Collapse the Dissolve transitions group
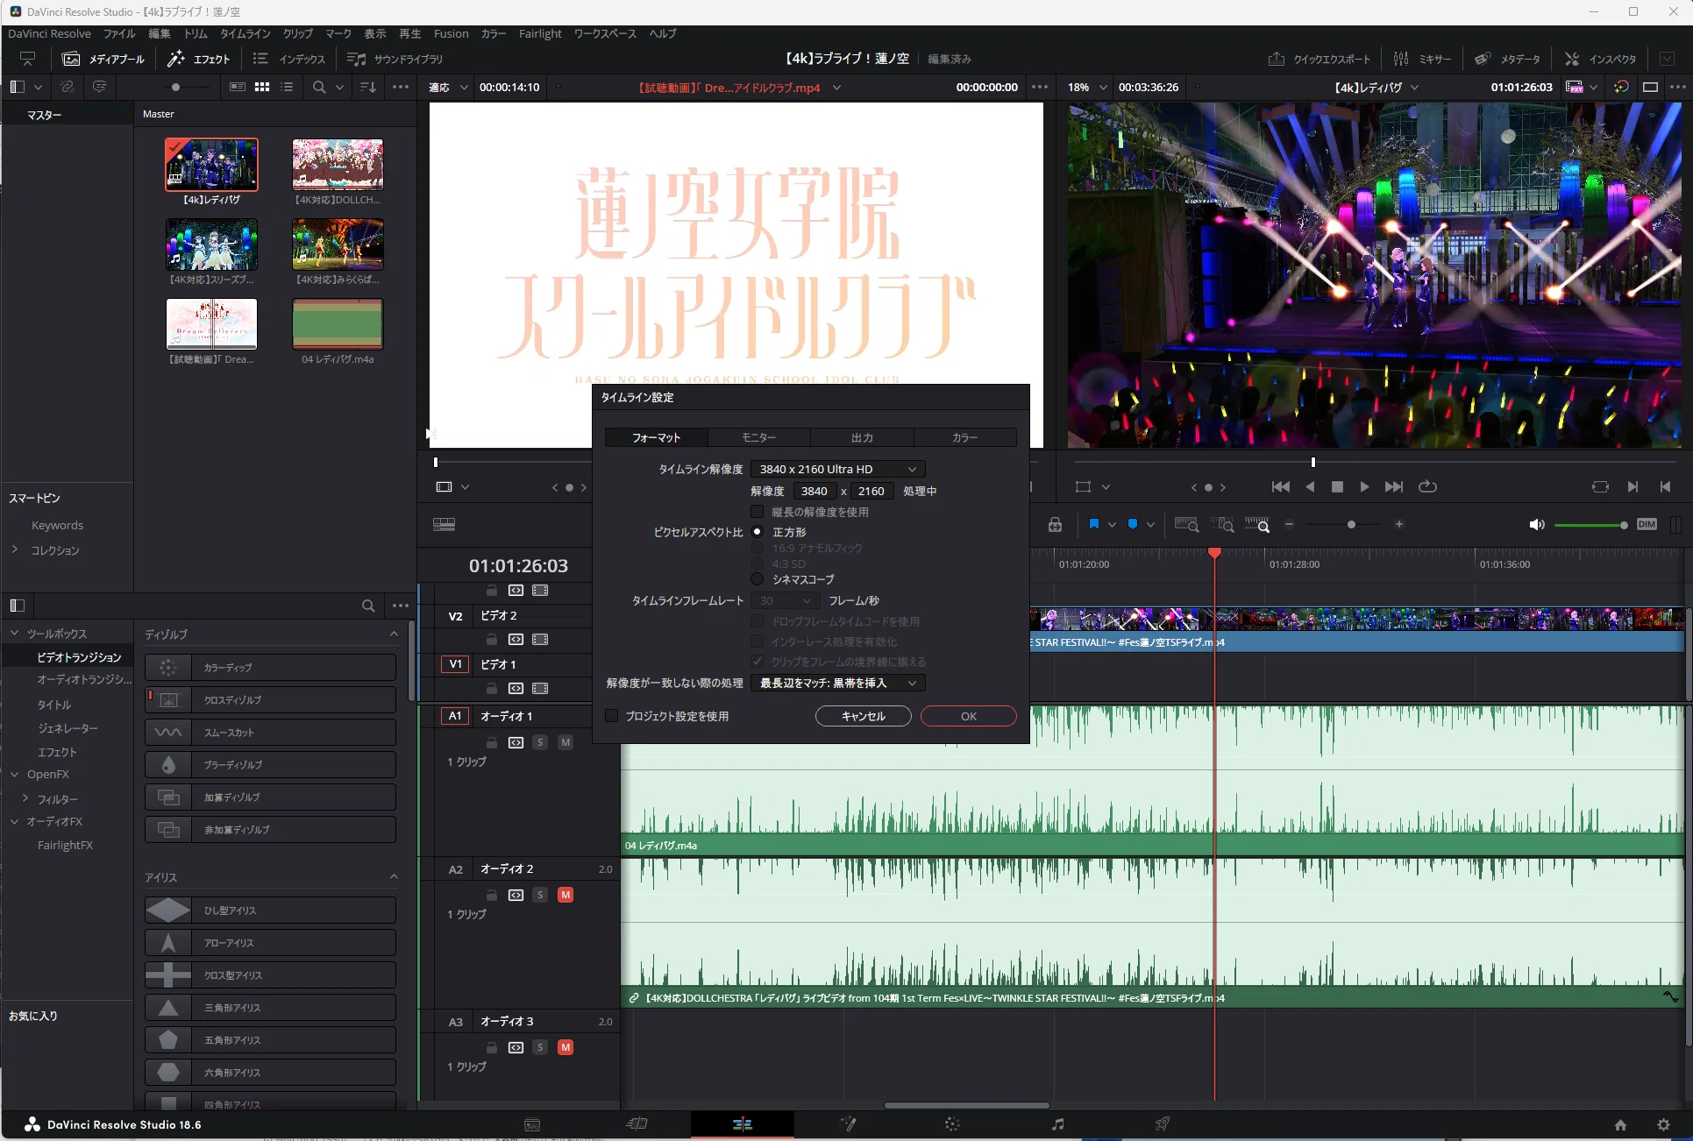Viewport: 1693px width, 1141px height. (x=394, y=634)
